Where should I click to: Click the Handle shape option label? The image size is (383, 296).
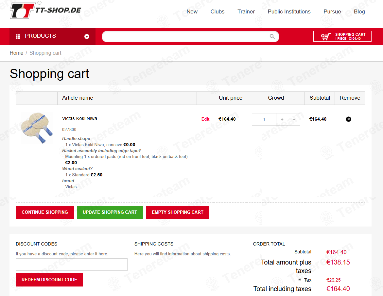76,139
